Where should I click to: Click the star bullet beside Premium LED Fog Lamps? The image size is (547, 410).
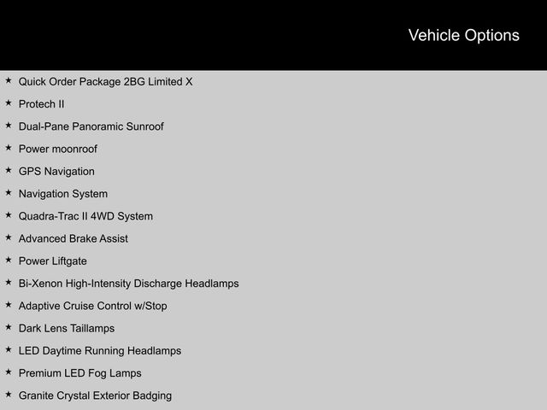8,372
